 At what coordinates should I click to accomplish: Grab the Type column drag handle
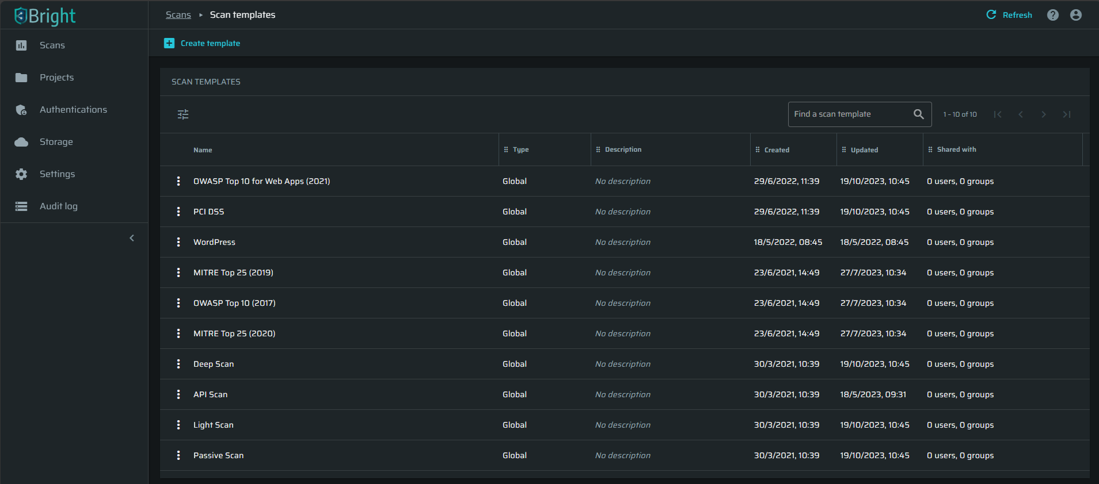(x=506, y=149)
